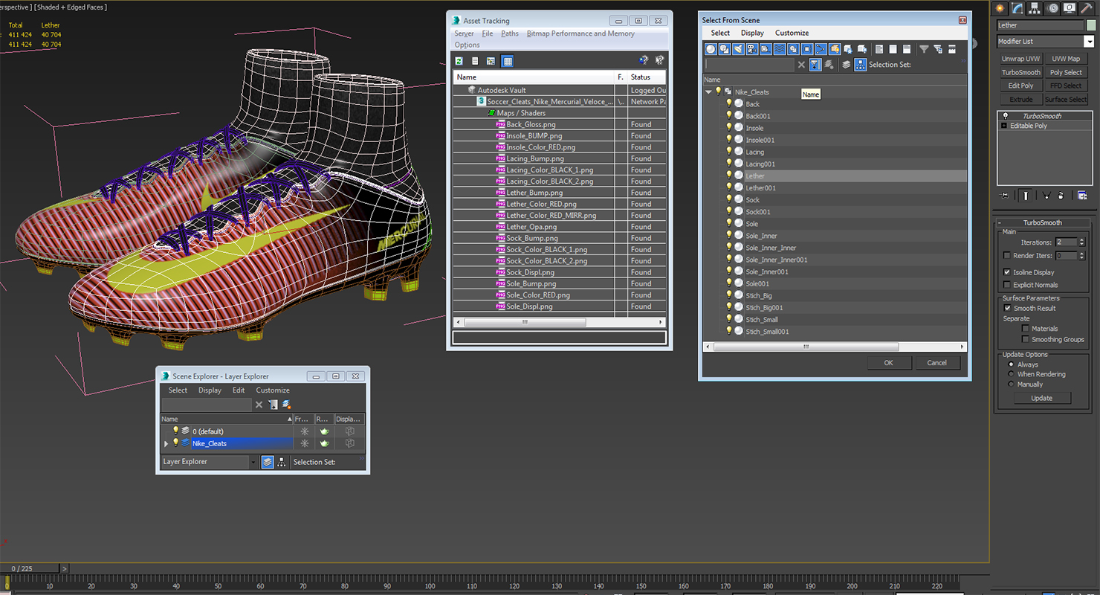Toggle TurboSmooth modifier bulb in stack
The width and height of the screenshot is (1100, 595).
click(1006, 116)
